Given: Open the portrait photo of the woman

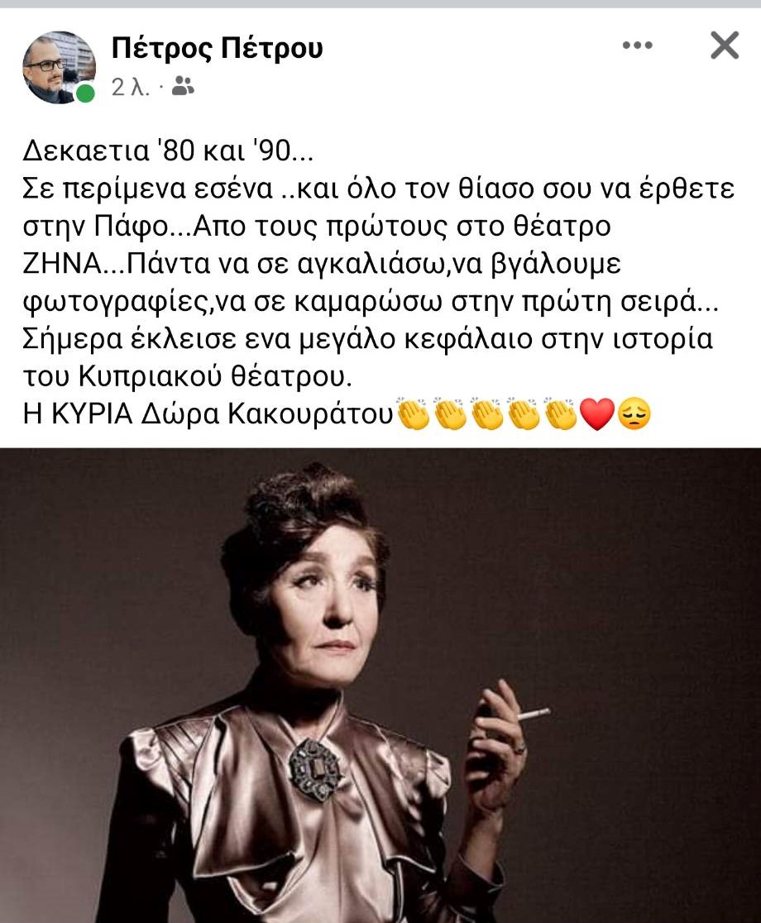Looking at the screenshot, I should 380,685.
